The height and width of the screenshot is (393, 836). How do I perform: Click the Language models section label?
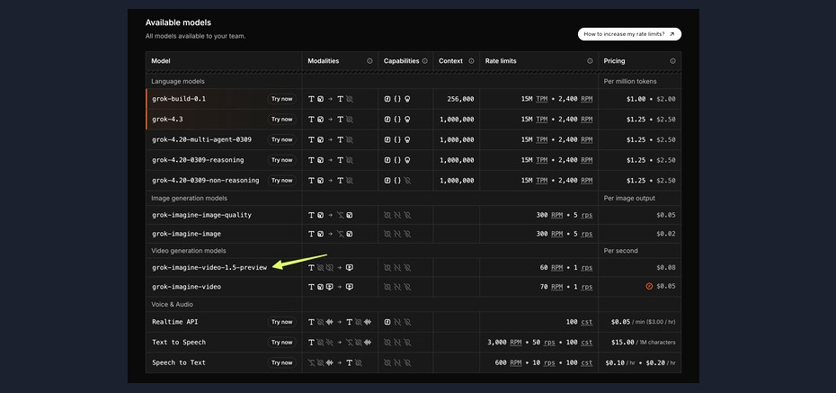[x=178, y=82]
